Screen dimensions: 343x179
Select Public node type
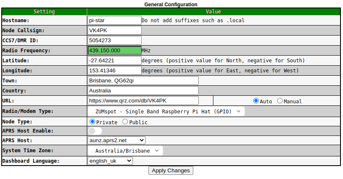(125, 122)
